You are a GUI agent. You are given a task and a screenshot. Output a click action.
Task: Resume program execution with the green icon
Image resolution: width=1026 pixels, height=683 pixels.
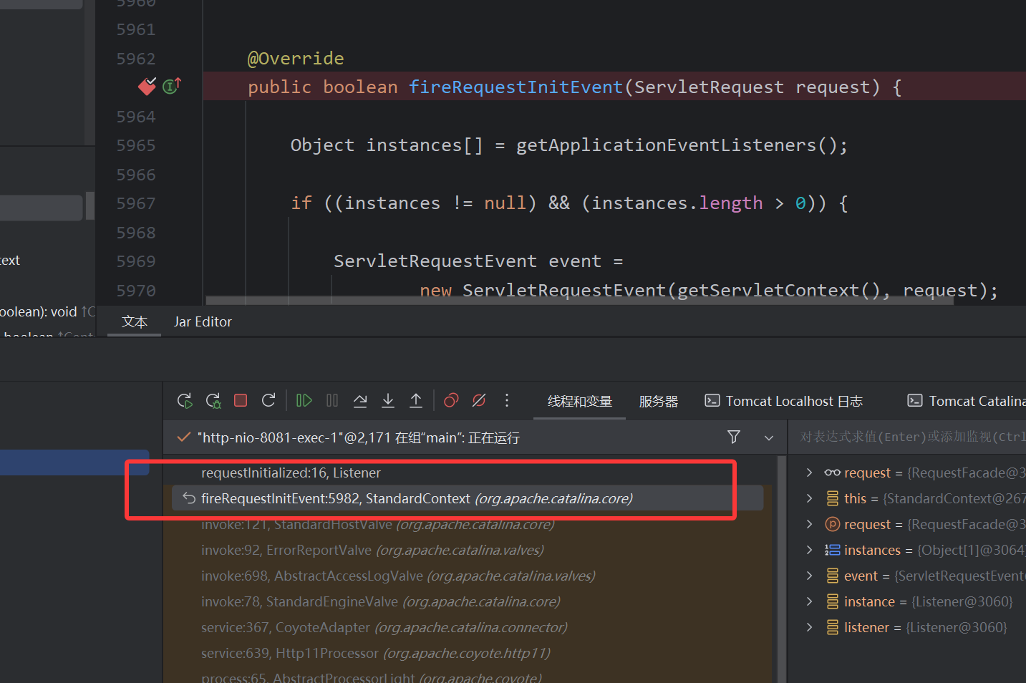point(304,401)
